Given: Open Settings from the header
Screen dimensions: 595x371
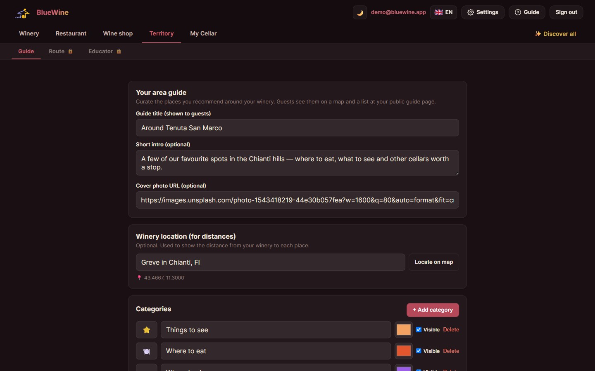Looking at the screenshot, I should pos(483,12).
